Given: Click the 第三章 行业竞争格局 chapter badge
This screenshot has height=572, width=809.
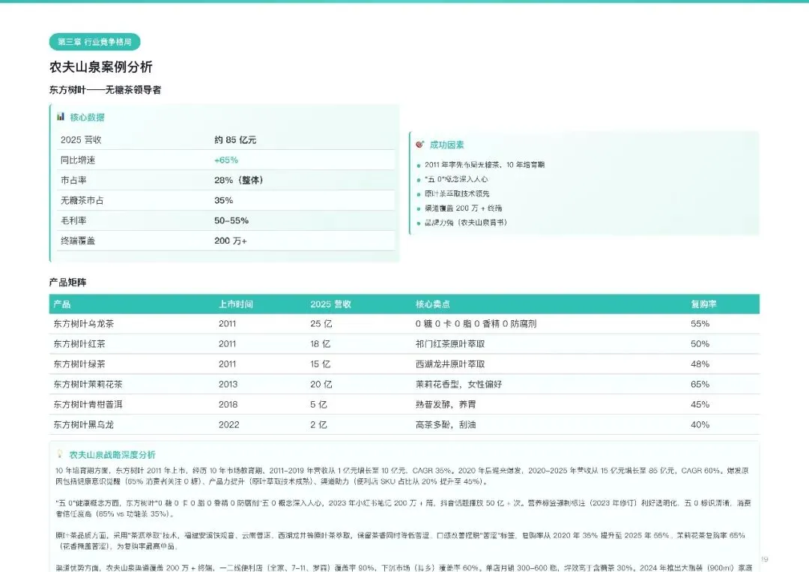Looking at the screenshot, I should pyautogui.click(x=94, y=42).
